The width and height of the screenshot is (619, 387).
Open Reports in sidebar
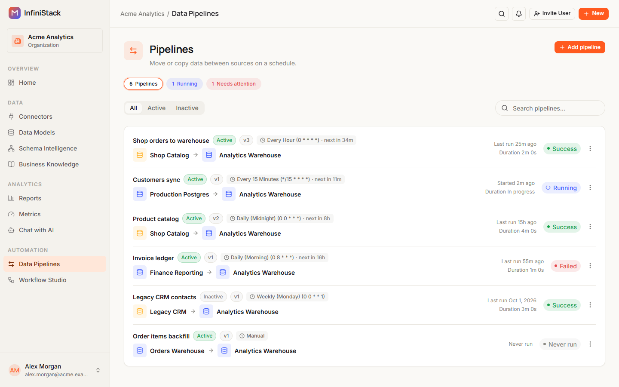tap(55, 198)
